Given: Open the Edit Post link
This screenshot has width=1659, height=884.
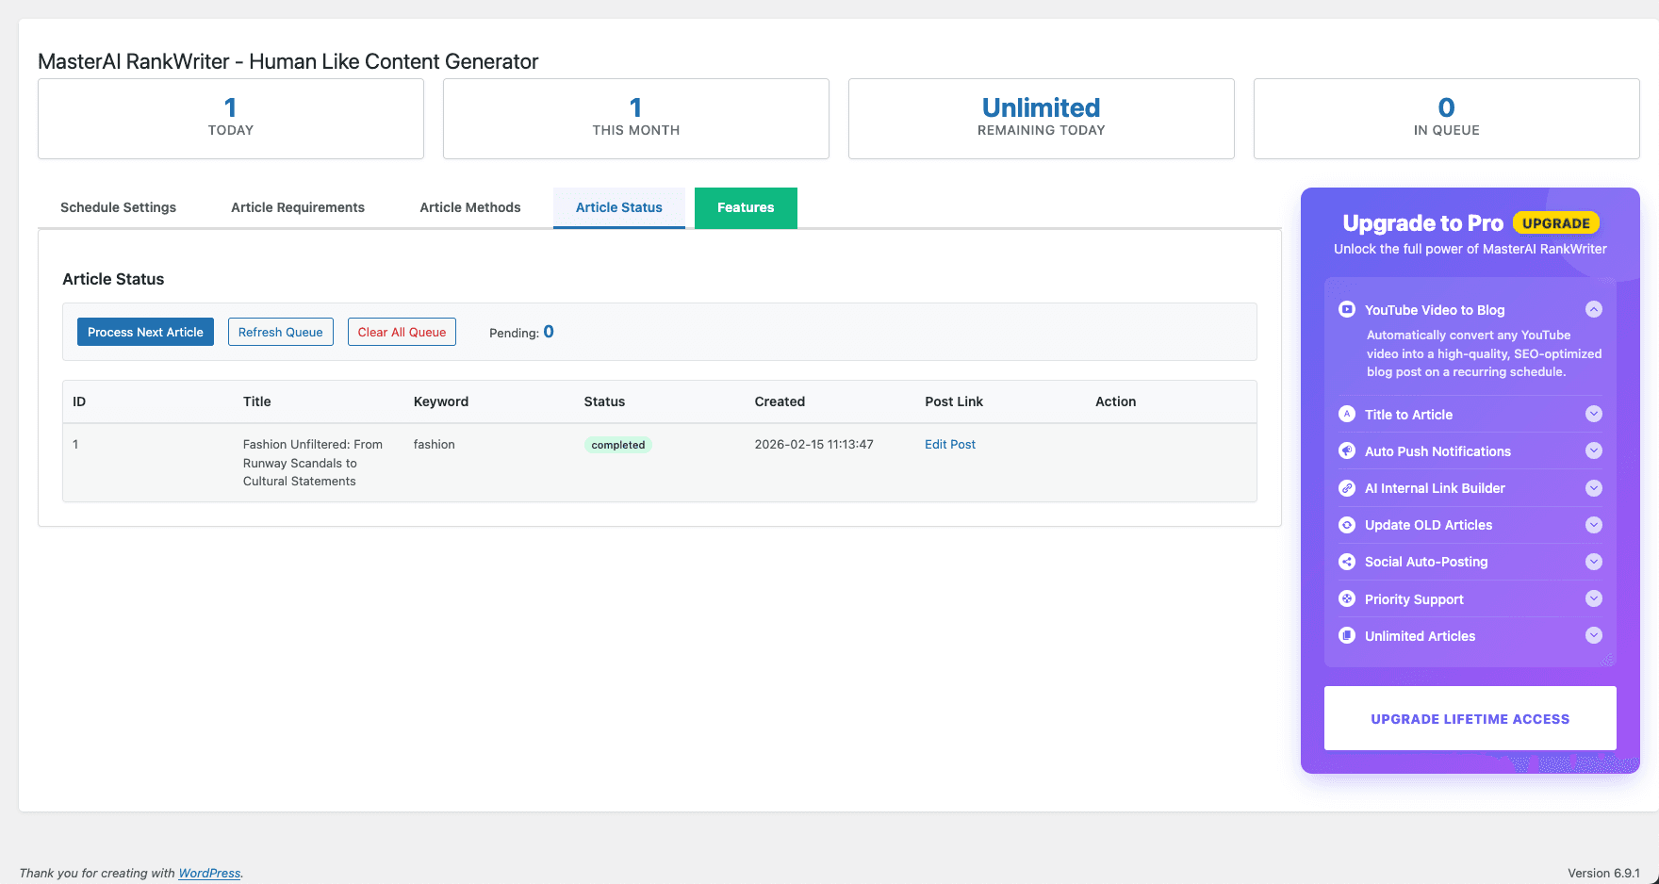Looking at the screenshot, I should tap(949, 444).
